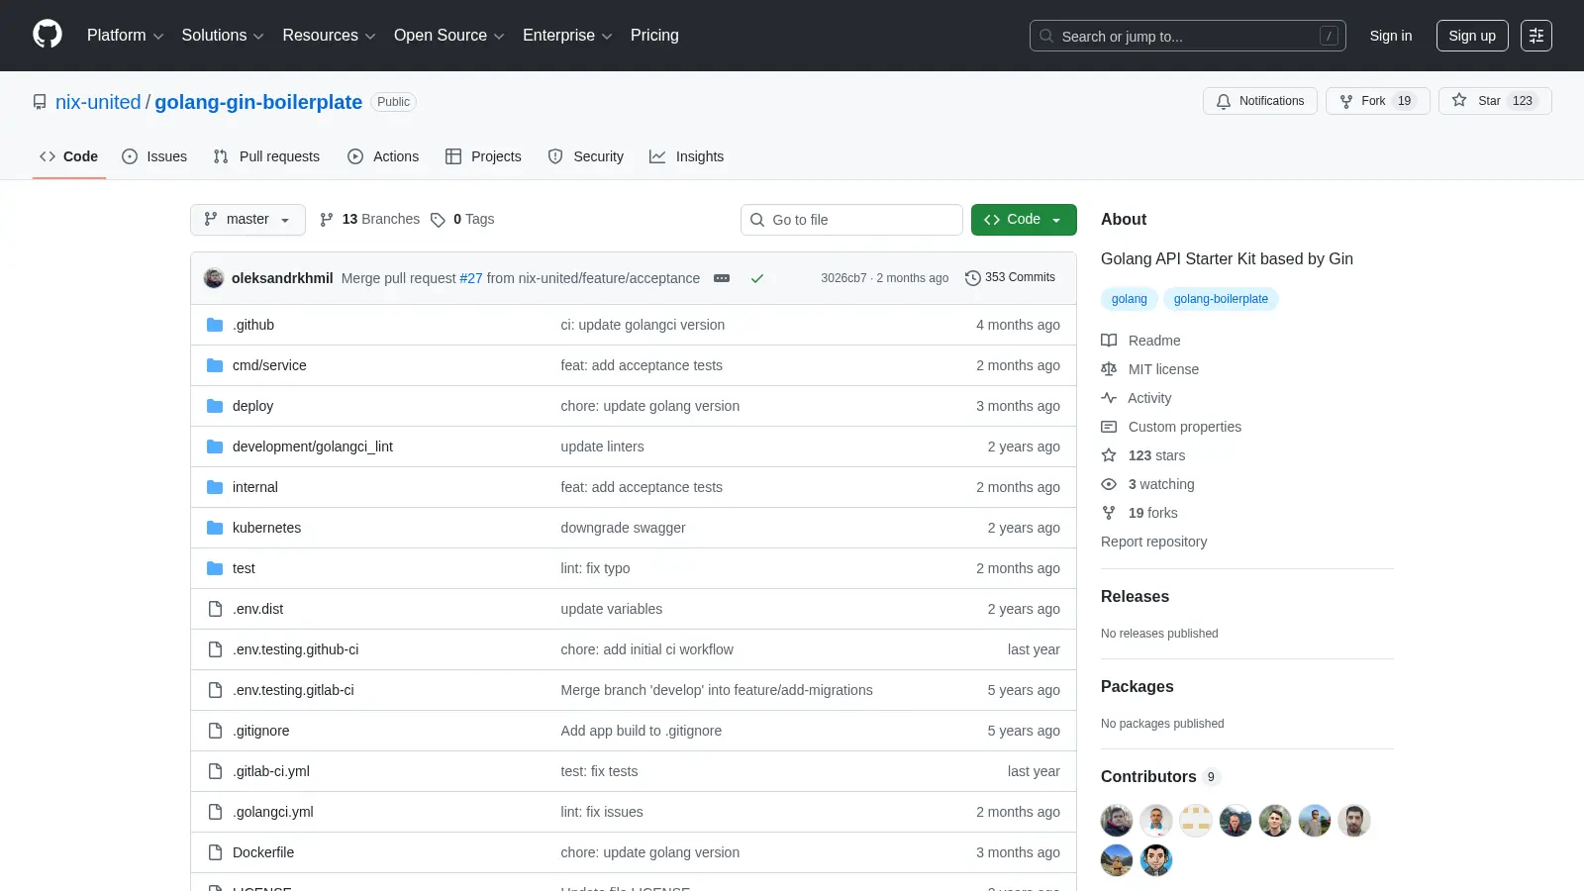Expand the Open Source menu
This screenshot has width=1584, height=891.
[449, 36]
